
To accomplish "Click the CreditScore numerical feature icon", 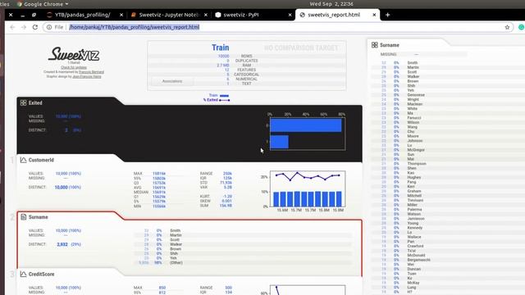I will pos(23,275).
